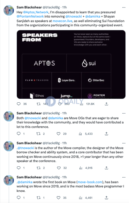Reply to the first tweet with 36 comments
Image resolution: width=129 pixels, height=203 pixels.
(x=19, y=104)
